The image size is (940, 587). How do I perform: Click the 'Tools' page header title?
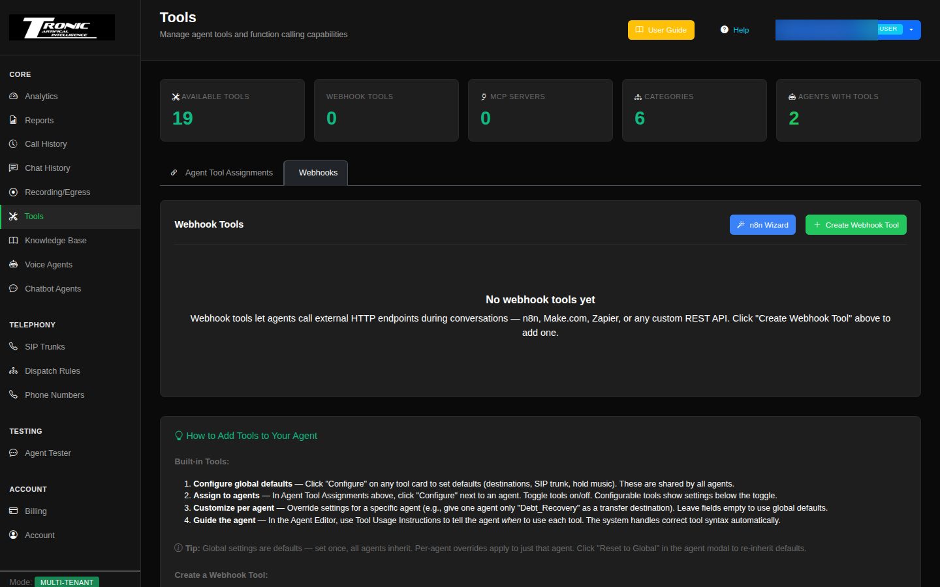(178, 18)
